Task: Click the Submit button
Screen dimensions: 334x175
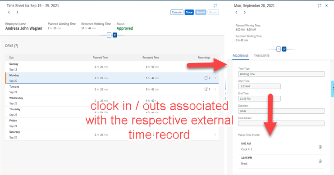Action: tap(201, 12)
